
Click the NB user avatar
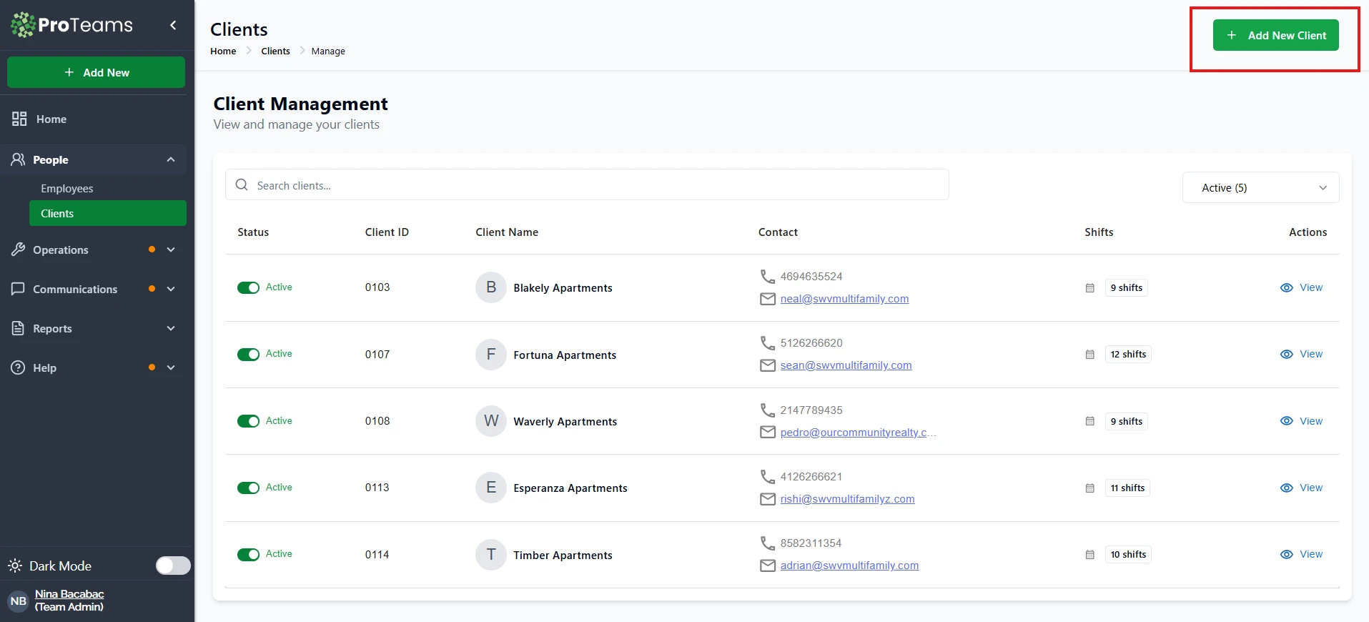click(x=19, y=601)
